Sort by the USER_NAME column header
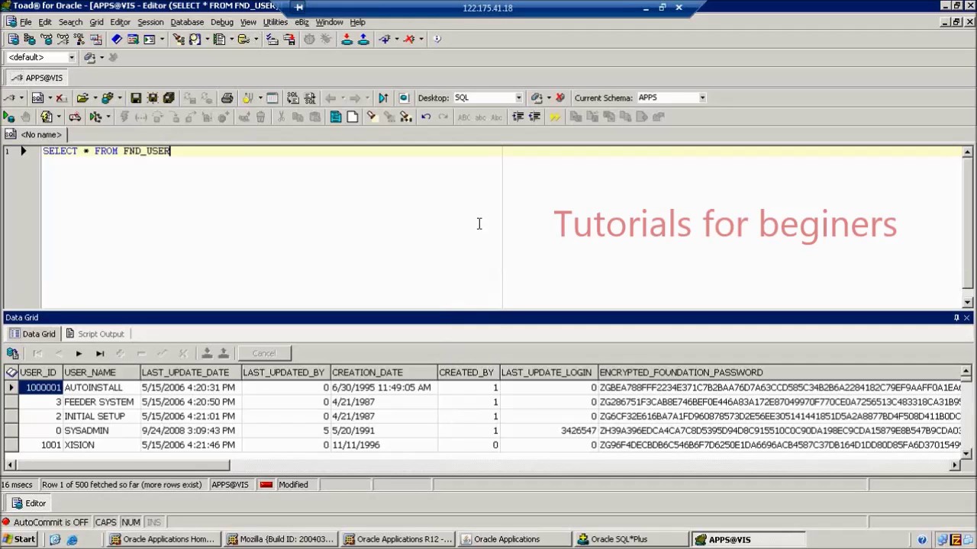Image resolution: width=977 pixels, height=549 pixels. pos(101,373)
